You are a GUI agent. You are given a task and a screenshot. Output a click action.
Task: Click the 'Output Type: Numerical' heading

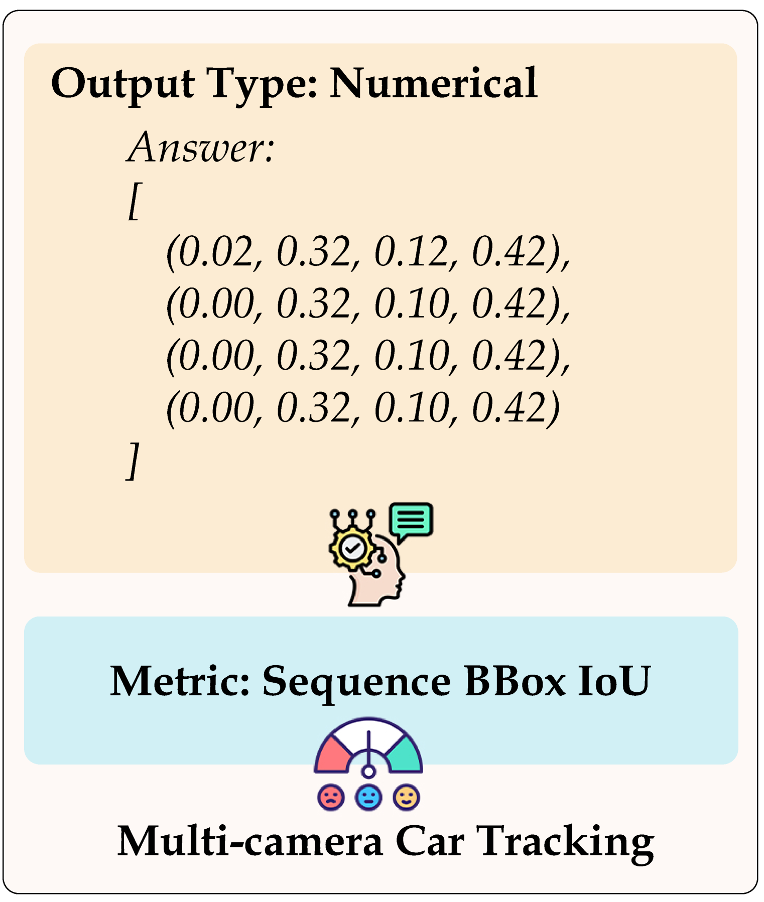click(294, 84)
